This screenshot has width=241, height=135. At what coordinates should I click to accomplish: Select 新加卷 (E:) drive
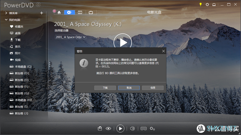pyautogui.click(x=19, y=80)
